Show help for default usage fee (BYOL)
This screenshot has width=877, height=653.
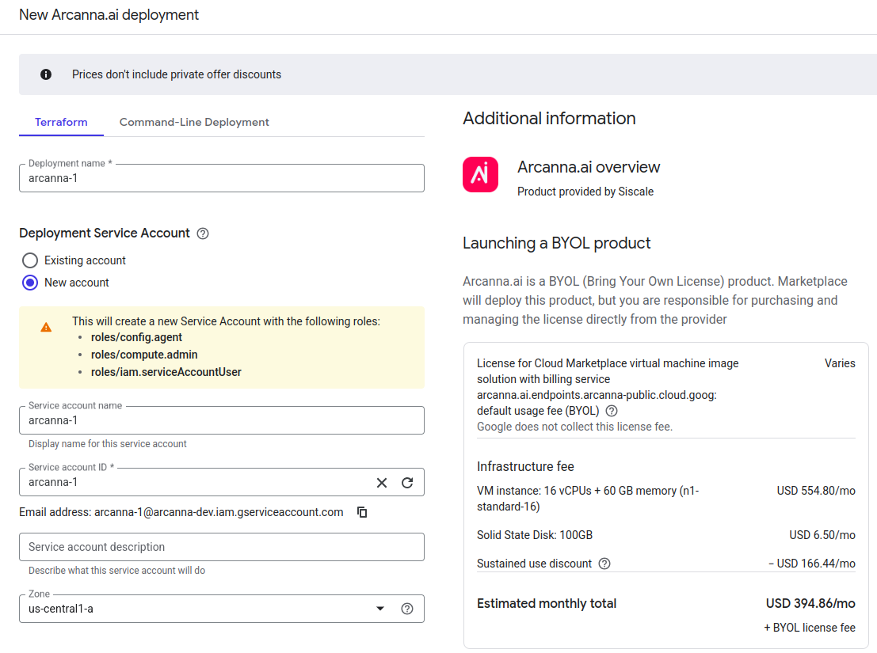pyautogui.click(x=612, y=411)
